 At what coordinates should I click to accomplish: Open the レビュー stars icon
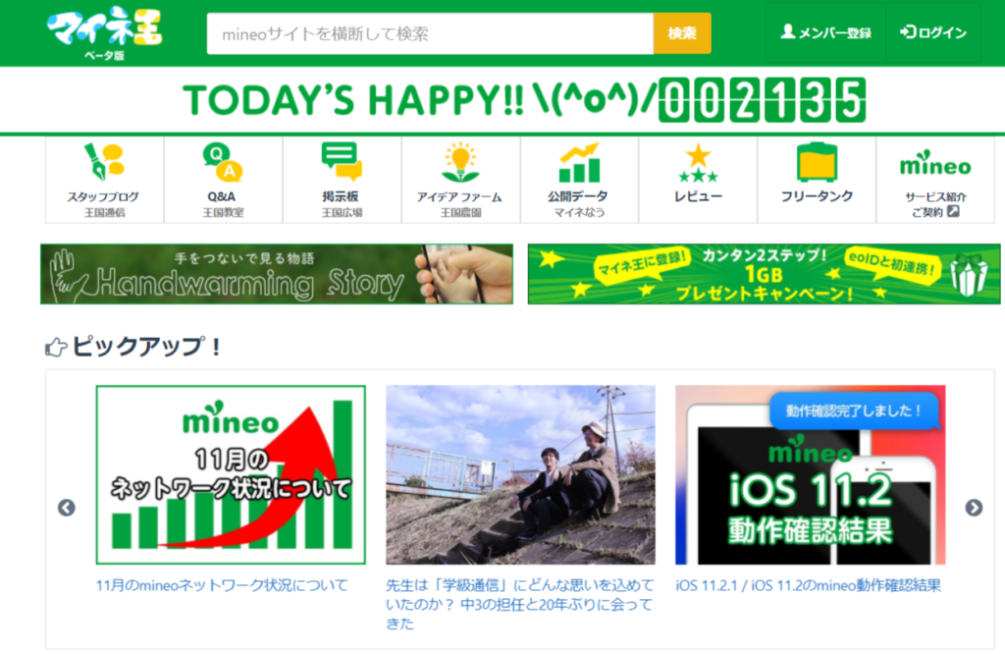[698, 163]
